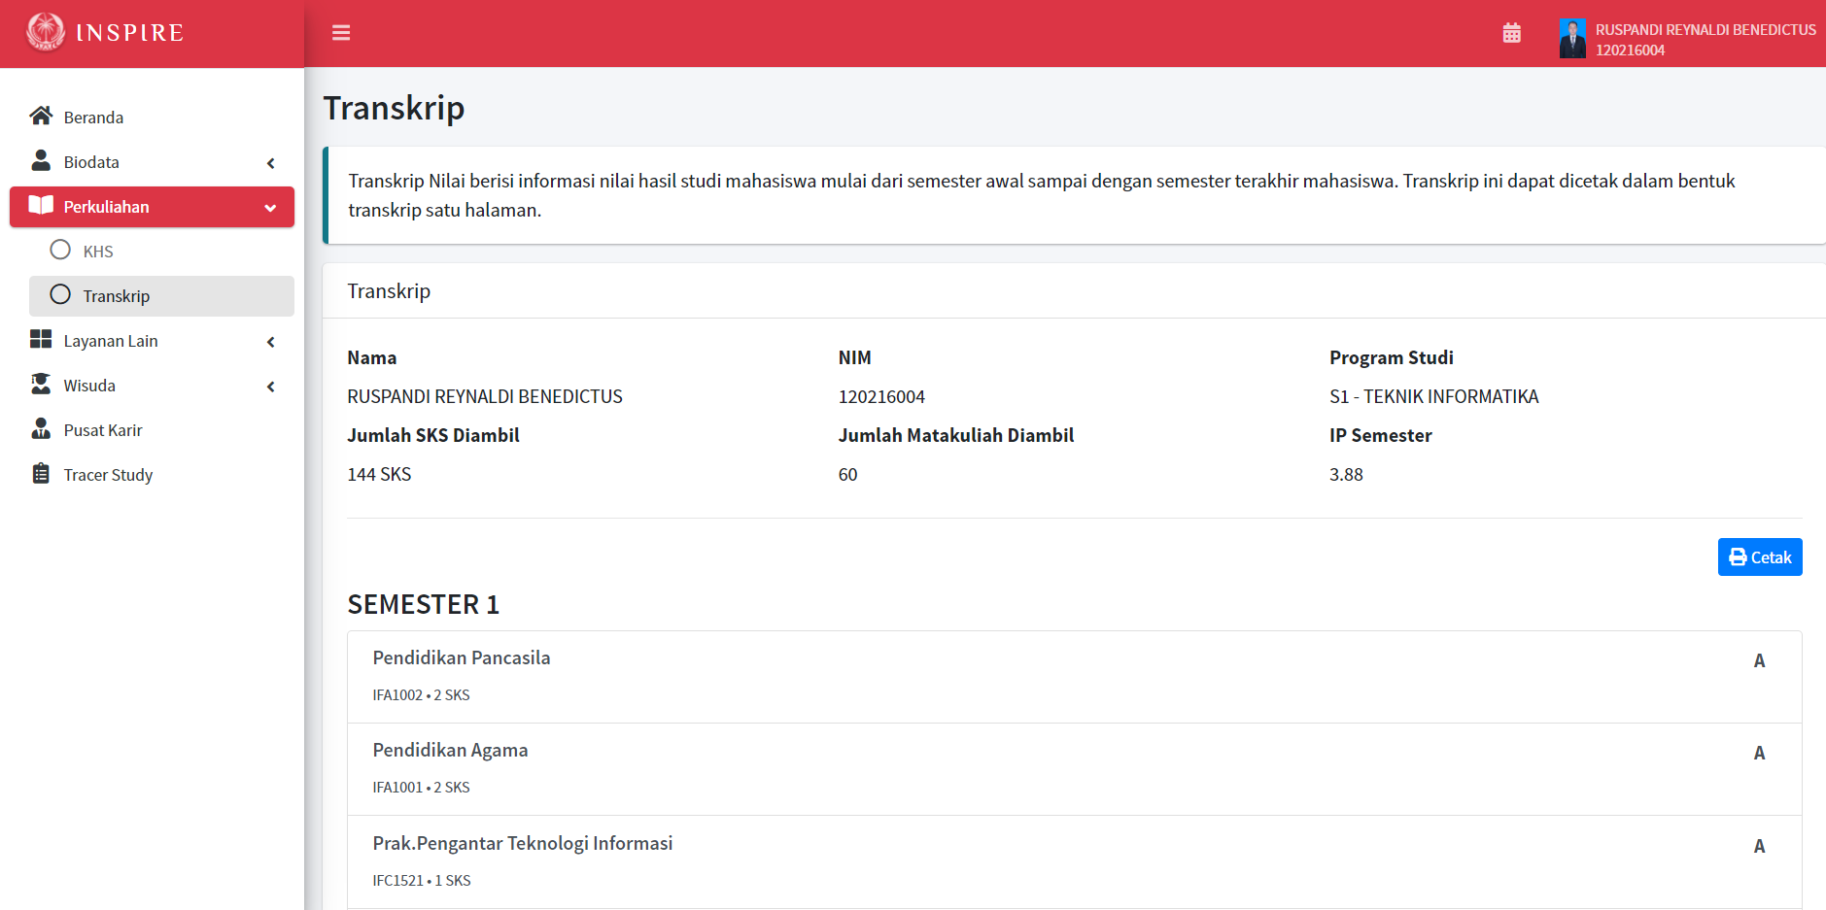Select the KHS radio option
The height and width of the screenshot is (910, 1826).
point(60,251)
